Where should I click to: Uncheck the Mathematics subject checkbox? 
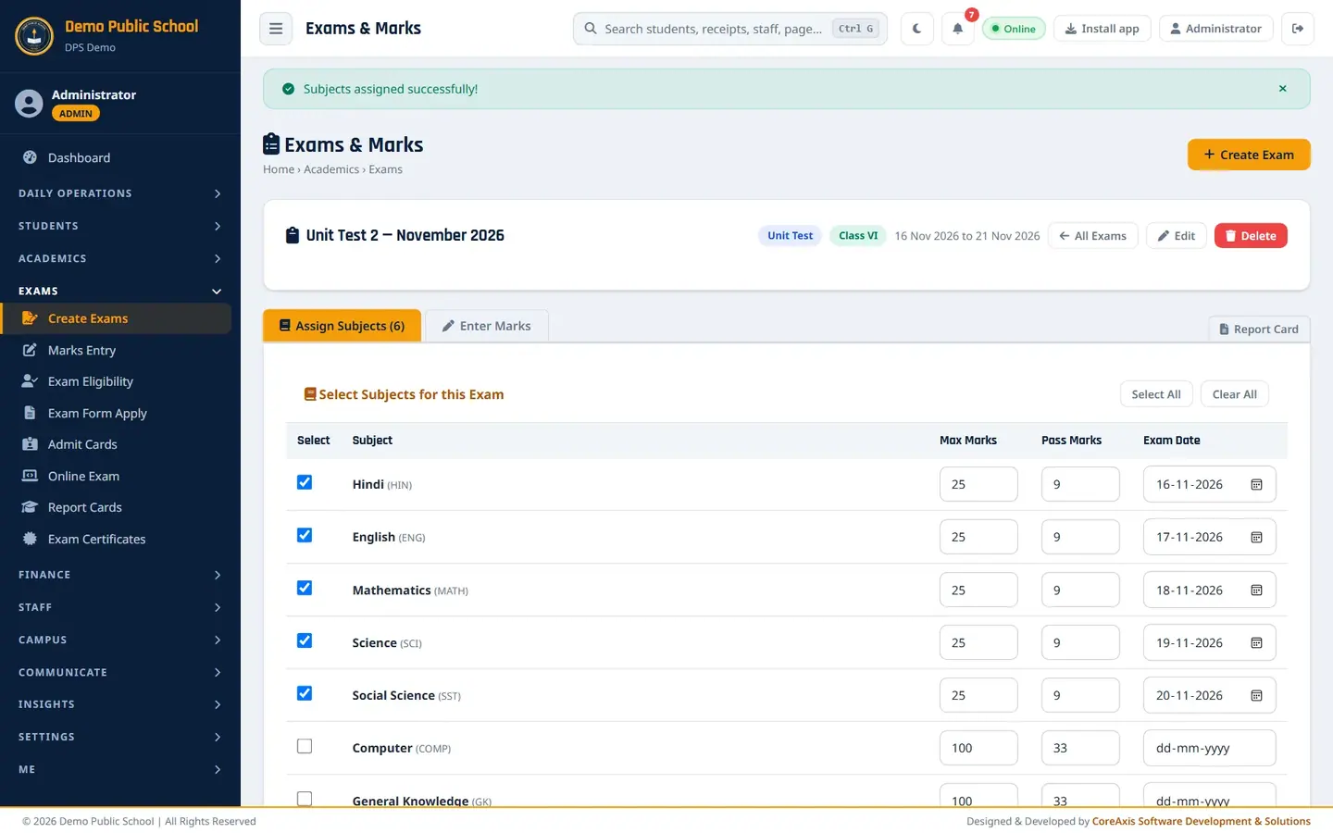[305, 588]
